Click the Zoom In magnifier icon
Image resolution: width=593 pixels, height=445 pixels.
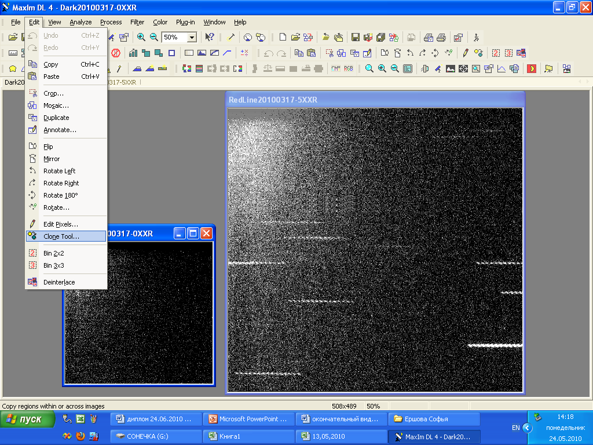141,37
